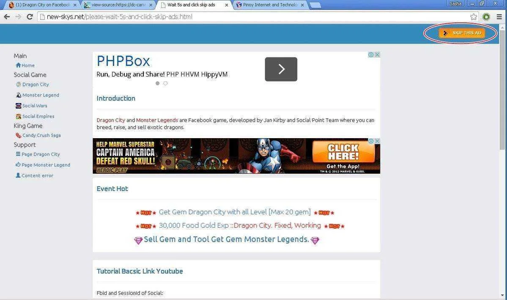This screenshot has height=300, width=507.
Task: Click the Captain America banner image
Action: (236, 156)
